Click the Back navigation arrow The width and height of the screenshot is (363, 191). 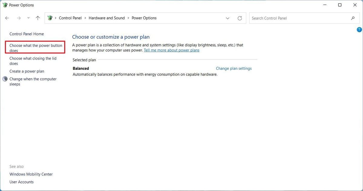click(x=7, y=18)
